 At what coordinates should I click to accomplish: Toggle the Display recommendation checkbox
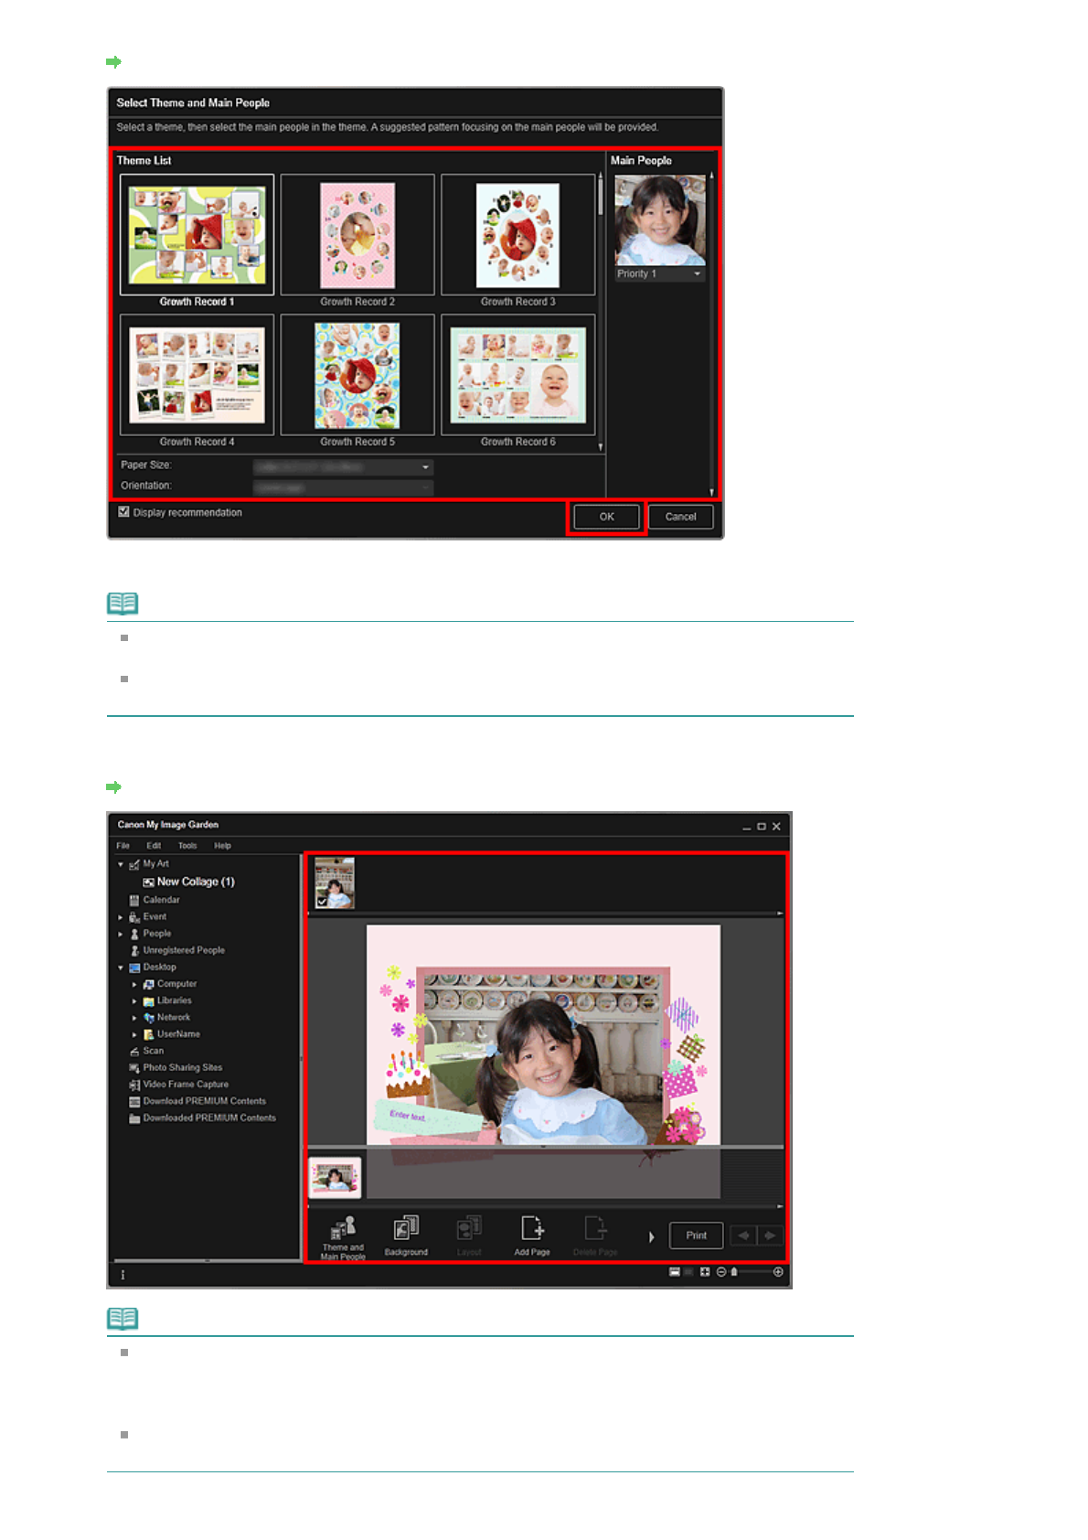(x=124, y=512)
